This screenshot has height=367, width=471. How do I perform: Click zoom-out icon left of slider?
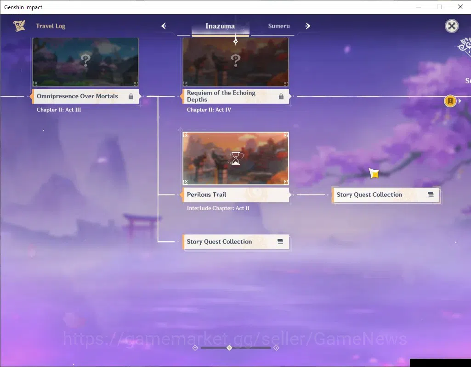tap(195, 348)
